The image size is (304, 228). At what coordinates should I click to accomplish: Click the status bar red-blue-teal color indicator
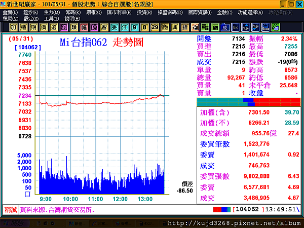pyautogui.click(x=222, y=210)
